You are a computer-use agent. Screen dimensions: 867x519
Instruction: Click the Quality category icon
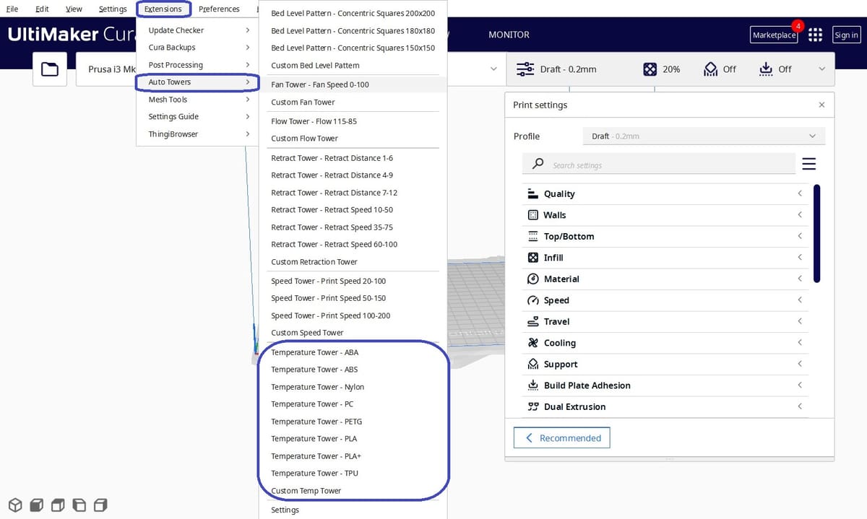point(533,193)
